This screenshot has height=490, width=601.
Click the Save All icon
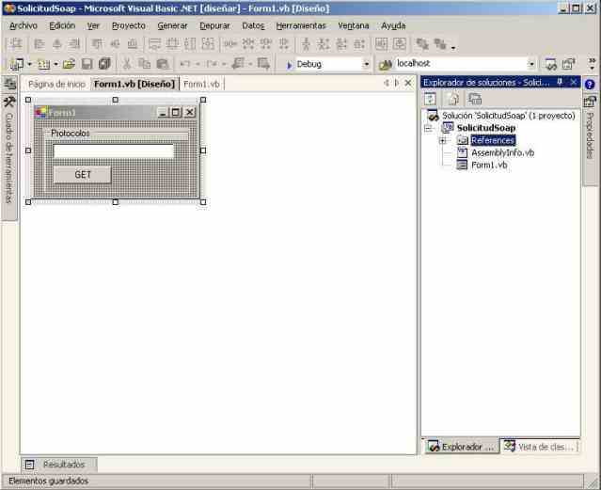click(x=104, y=64)
